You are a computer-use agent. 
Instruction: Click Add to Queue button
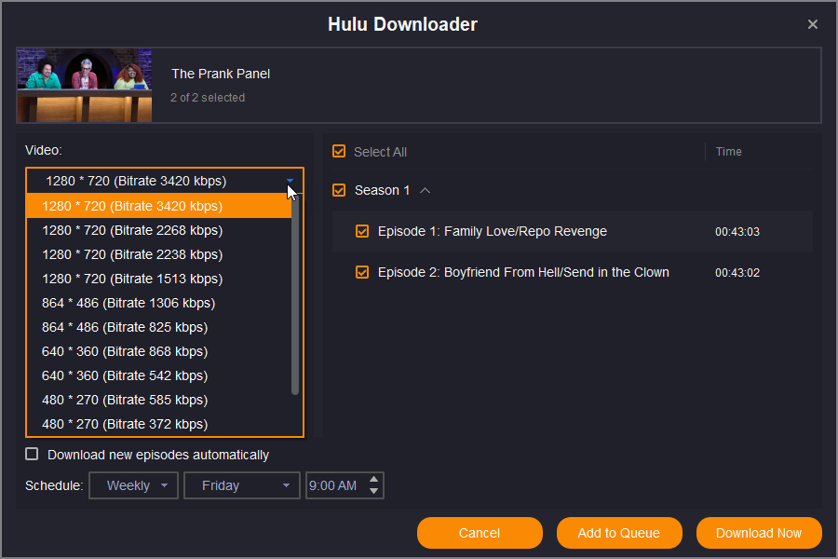click(x=619, y=533)
